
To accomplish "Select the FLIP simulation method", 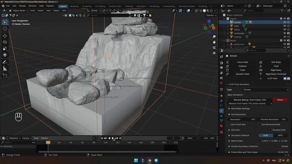I will pyautogui.click(x=266, y=135).
